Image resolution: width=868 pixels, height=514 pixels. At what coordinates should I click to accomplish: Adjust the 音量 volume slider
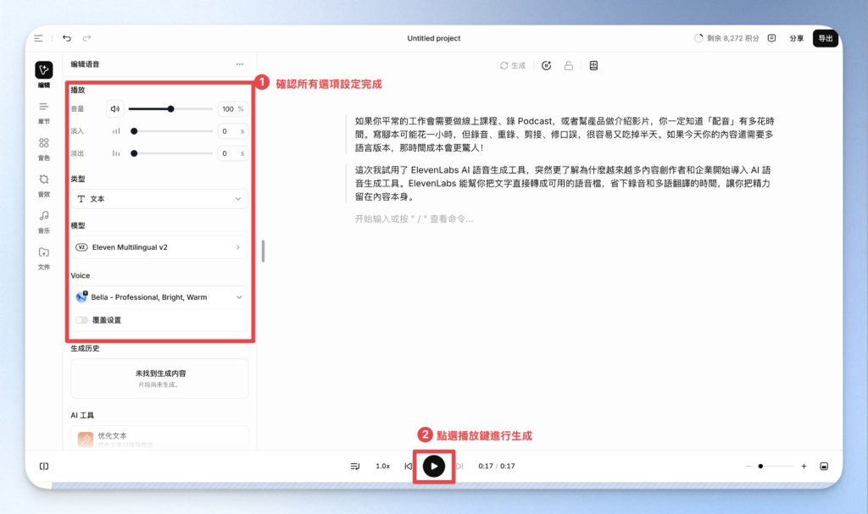coord(170,109)
